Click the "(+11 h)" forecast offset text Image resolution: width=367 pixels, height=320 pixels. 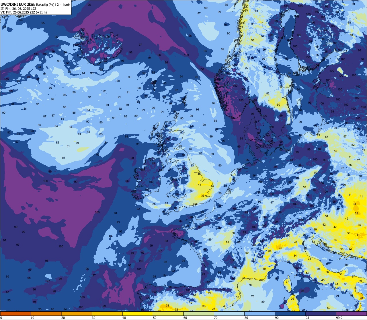click(41, 12)
